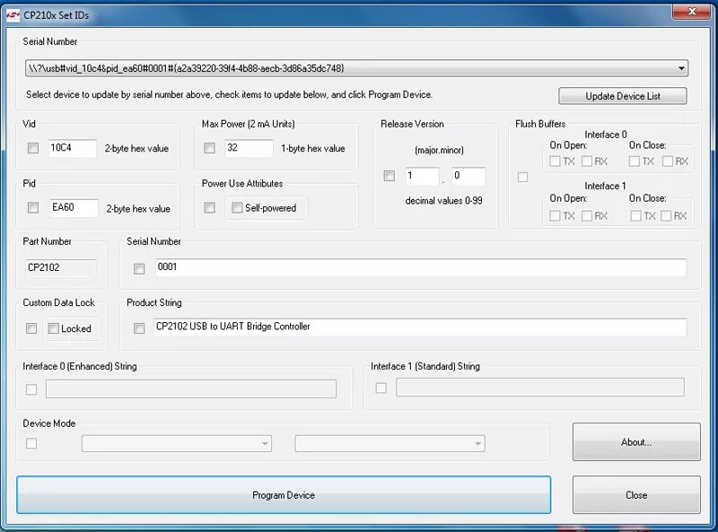Screen dimensions: 718x532
Task: Open the first Device Mode dropdown
Action: (x=177, y=443)
